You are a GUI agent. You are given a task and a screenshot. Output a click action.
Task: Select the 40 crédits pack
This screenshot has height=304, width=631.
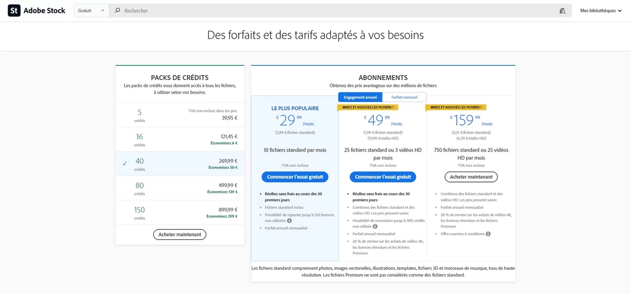(180, 164)
